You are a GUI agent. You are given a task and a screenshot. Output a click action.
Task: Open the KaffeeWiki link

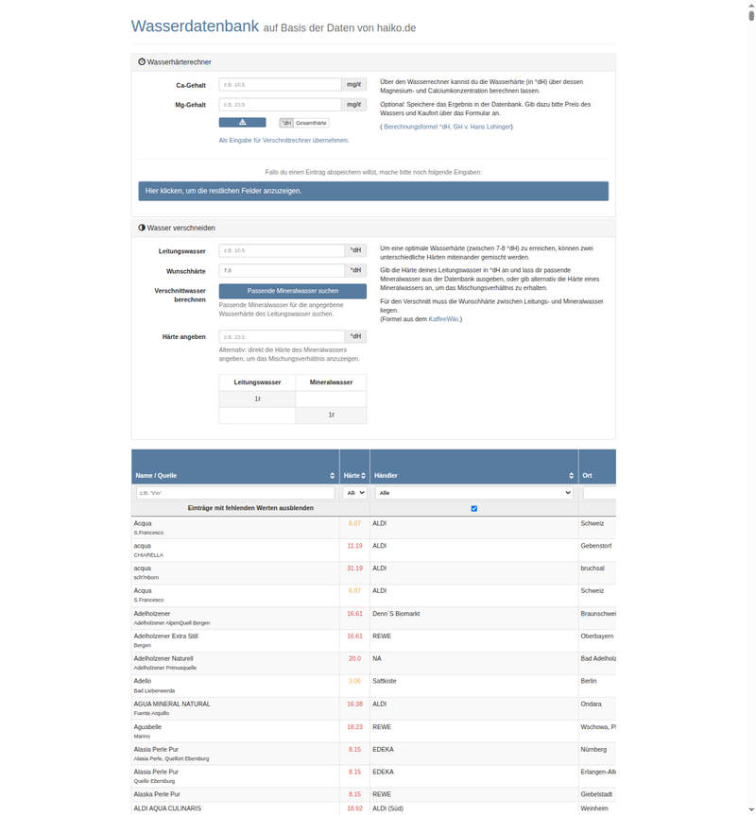coord(443,318)
